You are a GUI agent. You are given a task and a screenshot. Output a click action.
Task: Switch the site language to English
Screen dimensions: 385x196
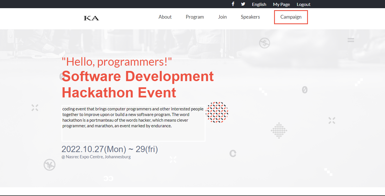pyautogui.click(x=259, y=4)
